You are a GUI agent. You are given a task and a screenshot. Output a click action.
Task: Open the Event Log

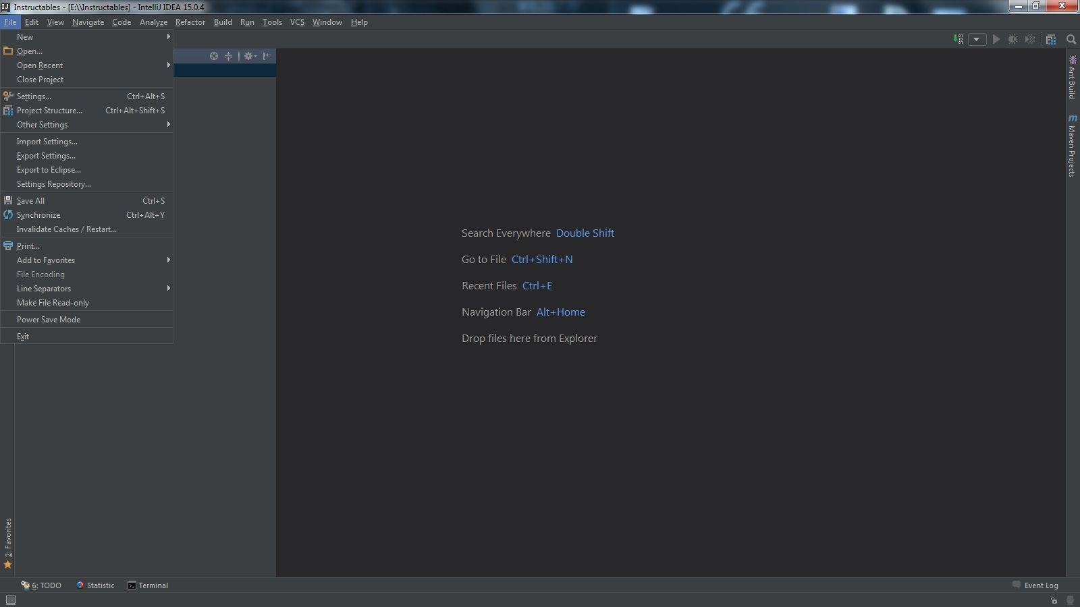[1040, 585]
